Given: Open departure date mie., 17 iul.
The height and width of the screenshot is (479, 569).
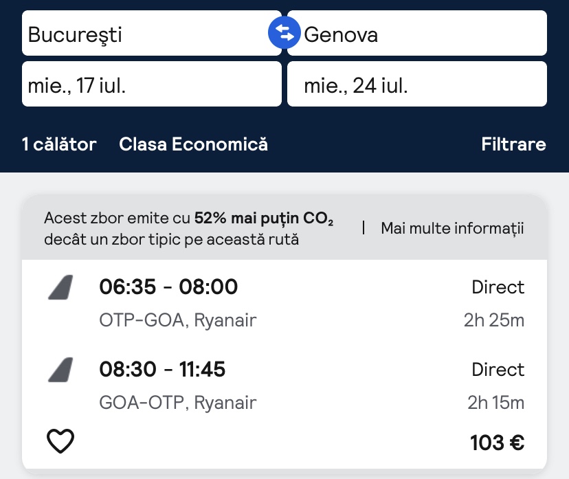Looking at the screenshot, I should click(x=151, y=85).
